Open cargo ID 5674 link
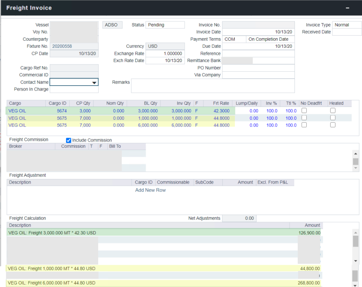362x287 pixels. 61,111
